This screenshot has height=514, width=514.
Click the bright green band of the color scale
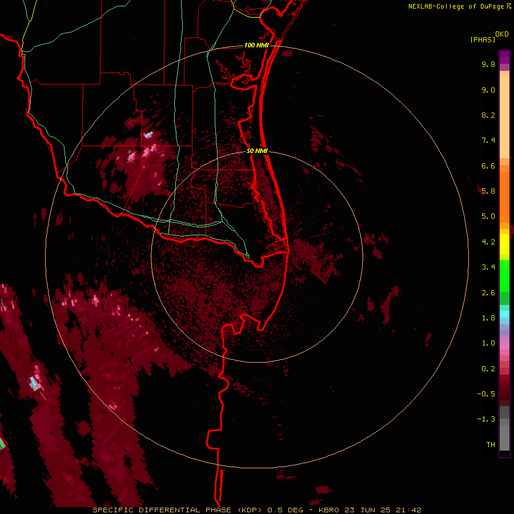point(504,276)
